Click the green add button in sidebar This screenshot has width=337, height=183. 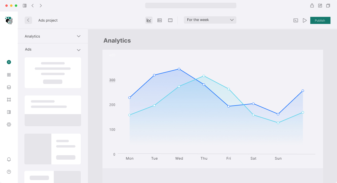(x=9, y=62)
